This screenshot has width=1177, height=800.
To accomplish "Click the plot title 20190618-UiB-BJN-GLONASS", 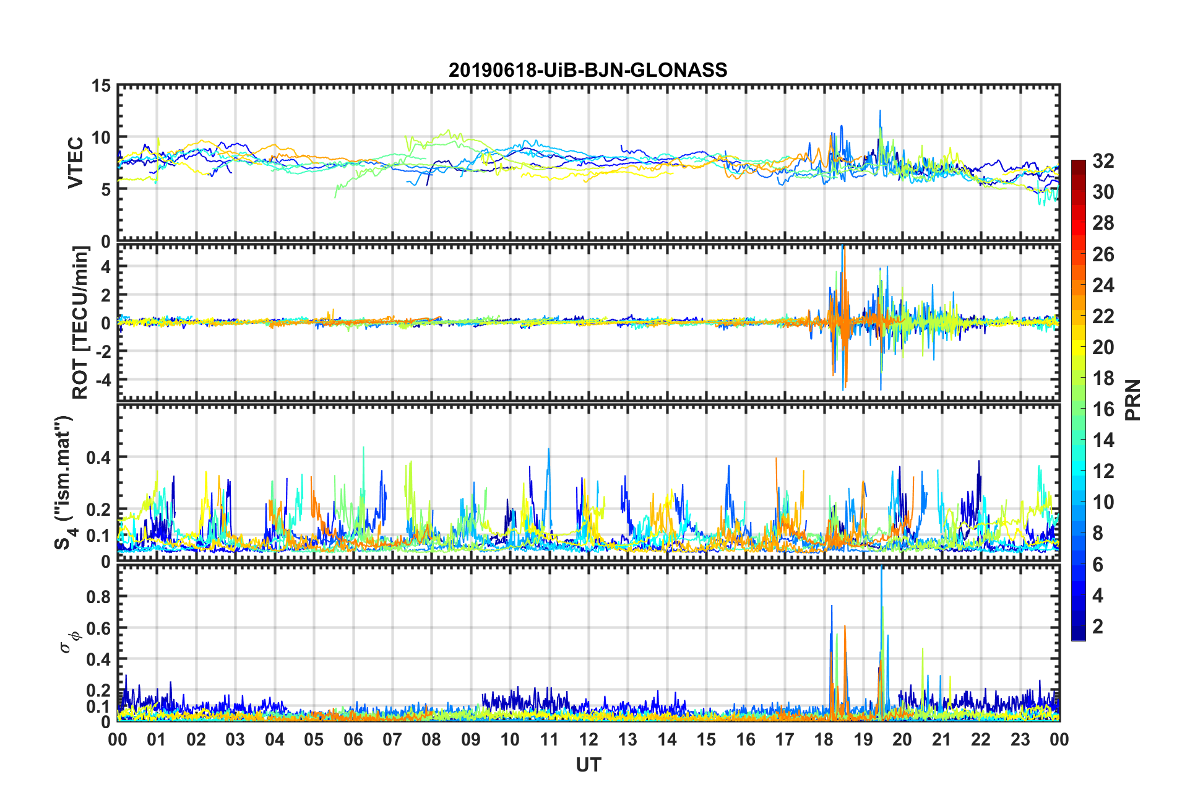I will pos(588,70).
